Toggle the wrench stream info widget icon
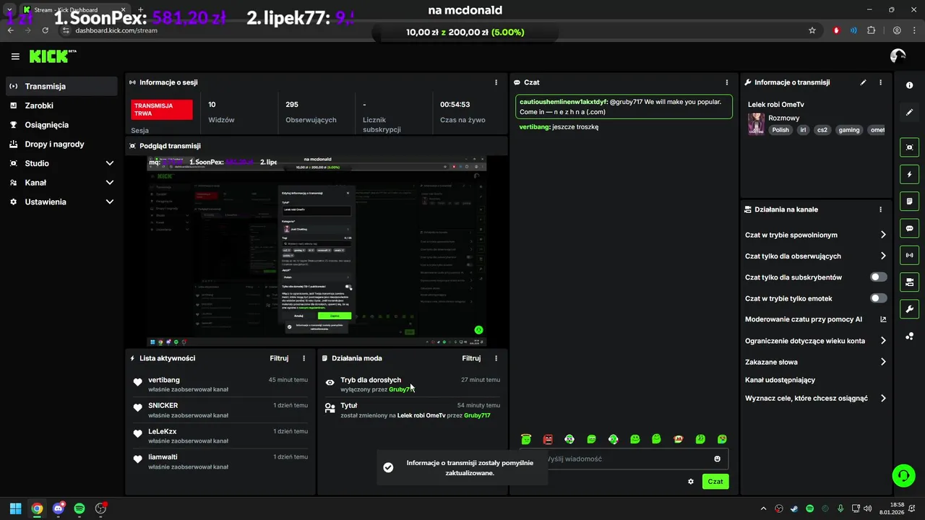The width and height of the screenshot is (925, 520). click(x=909, y=309)
